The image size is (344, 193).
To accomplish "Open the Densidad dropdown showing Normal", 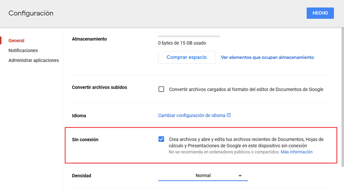I will 203,176.
